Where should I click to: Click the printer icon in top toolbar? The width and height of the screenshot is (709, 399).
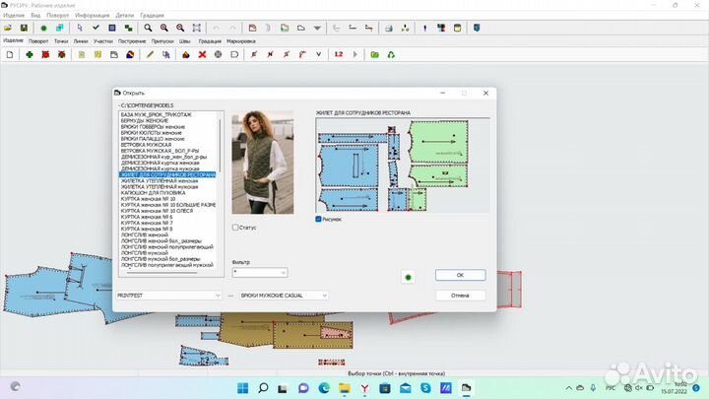[388, 28]
